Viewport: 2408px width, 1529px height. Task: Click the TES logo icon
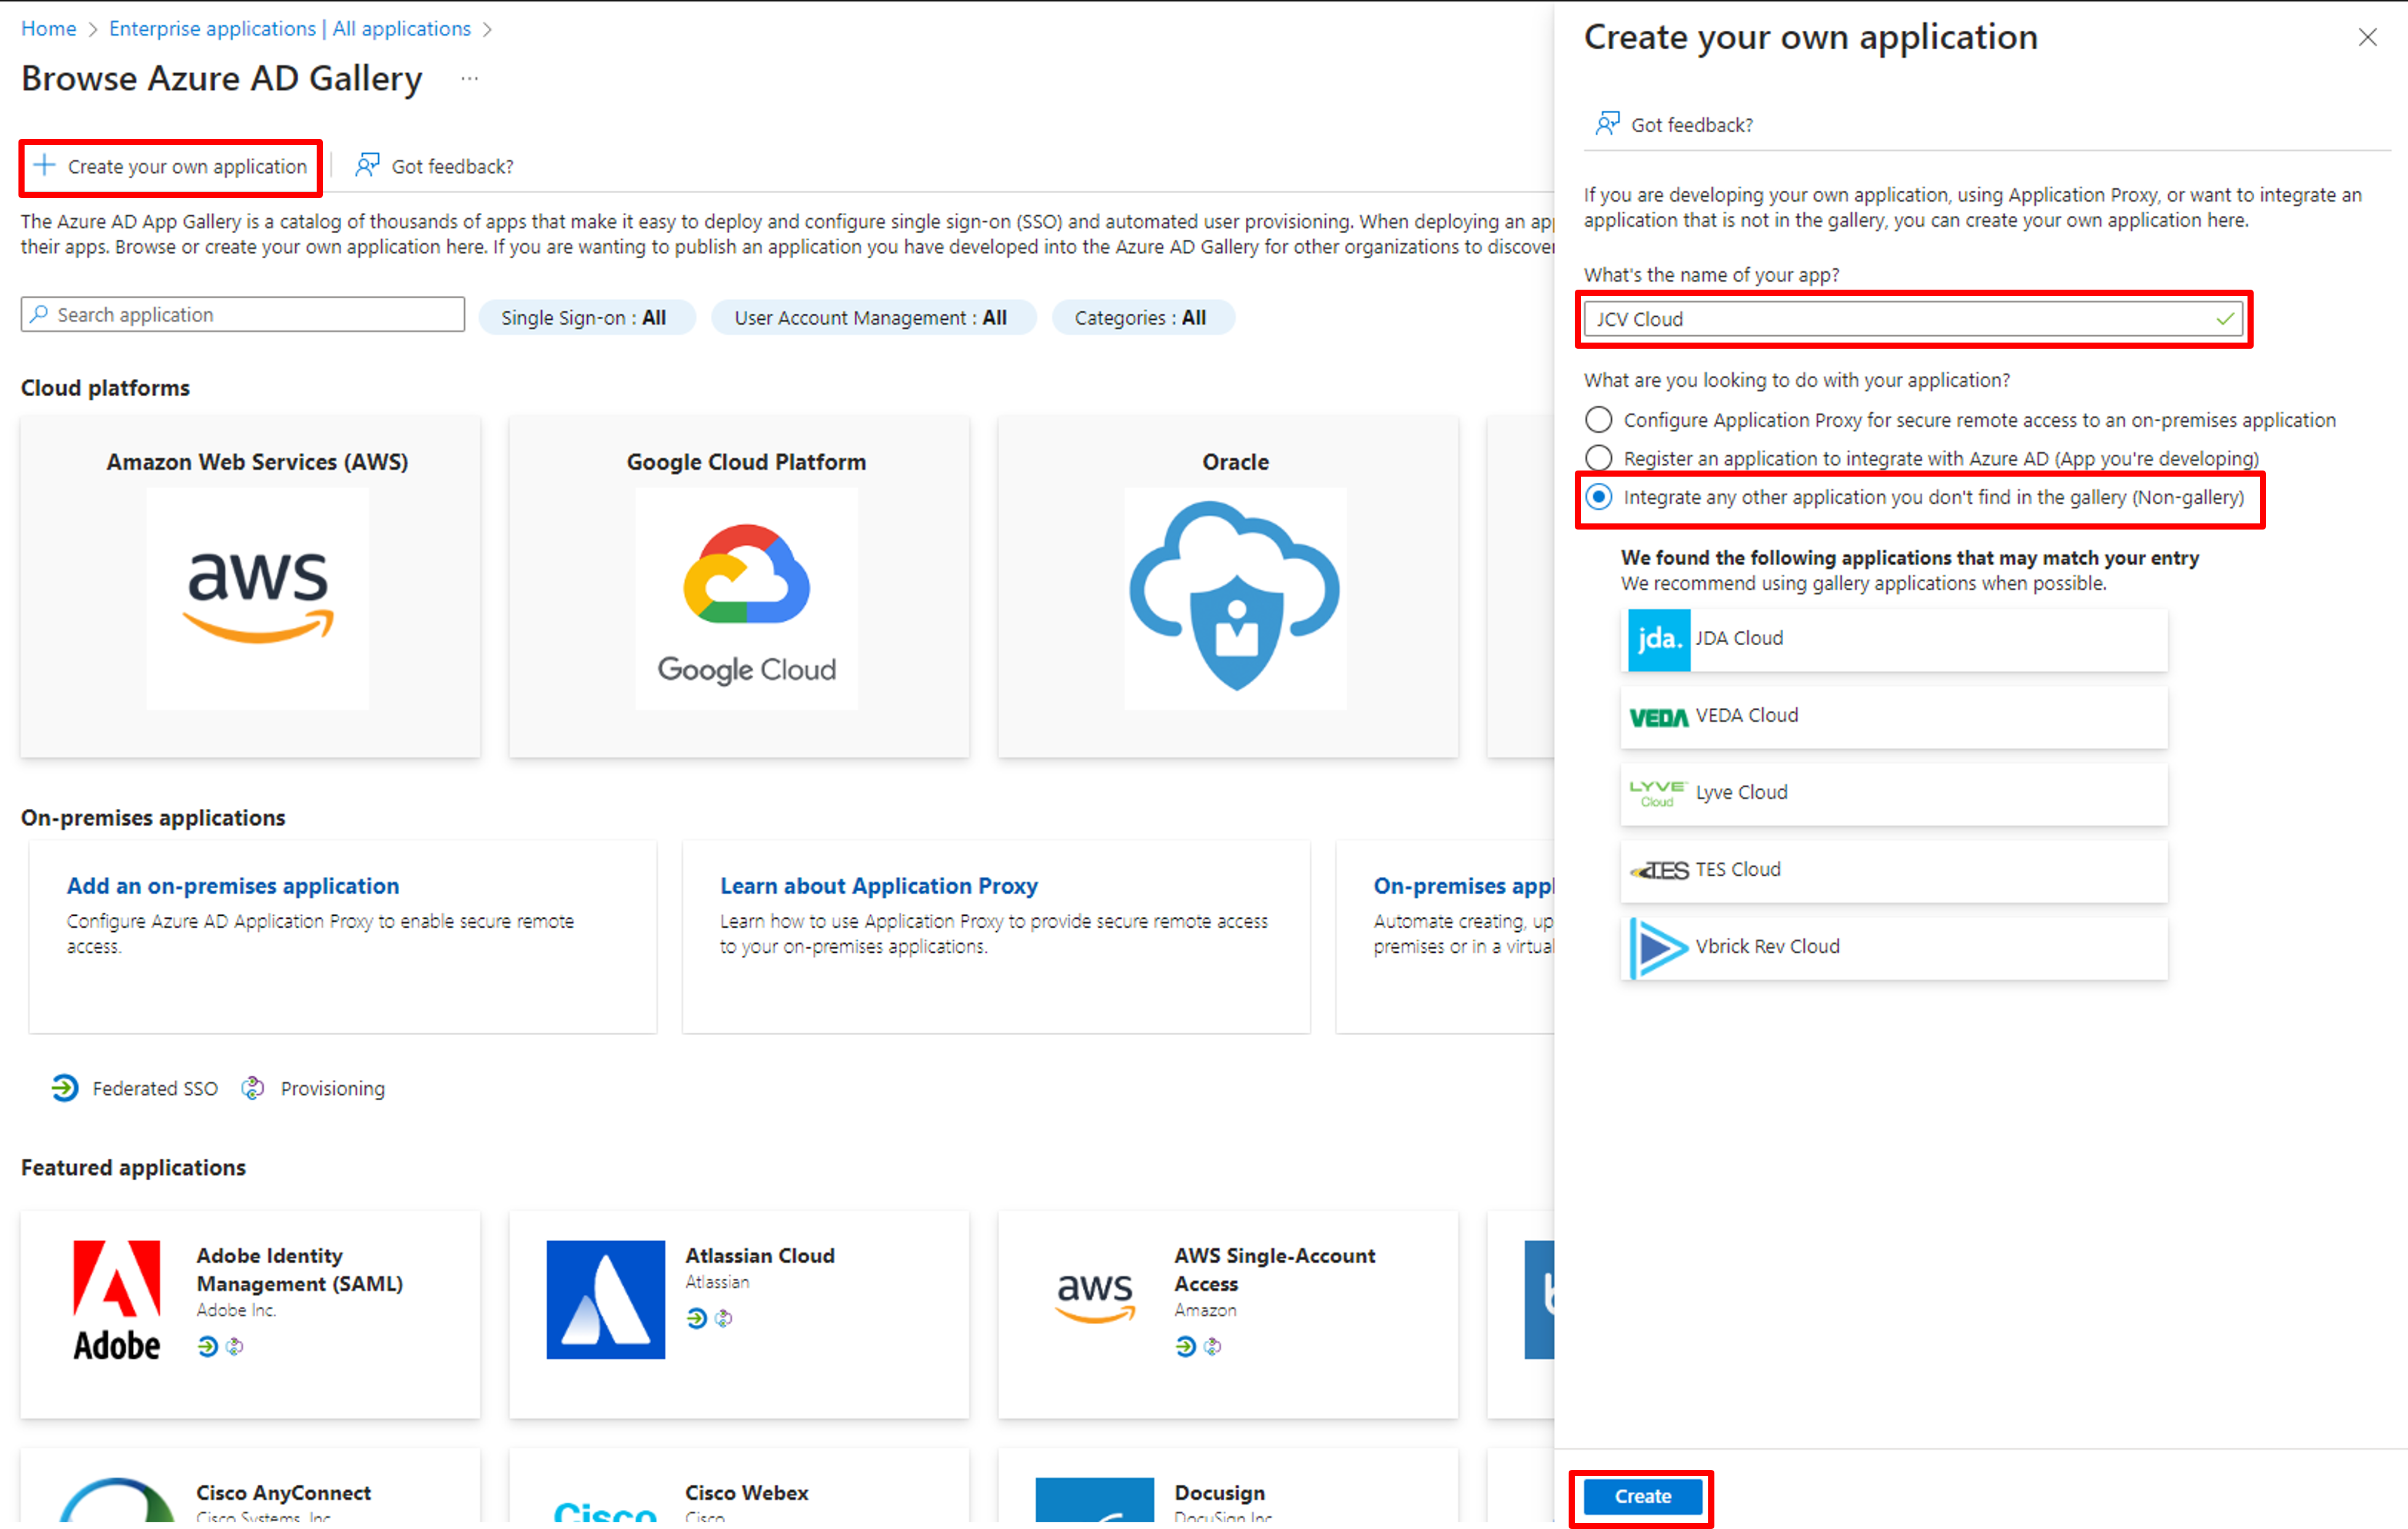point(1658,871)
